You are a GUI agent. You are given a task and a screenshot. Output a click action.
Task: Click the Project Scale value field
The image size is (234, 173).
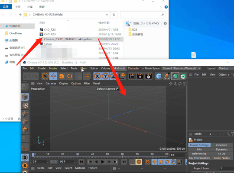[227, 168]
